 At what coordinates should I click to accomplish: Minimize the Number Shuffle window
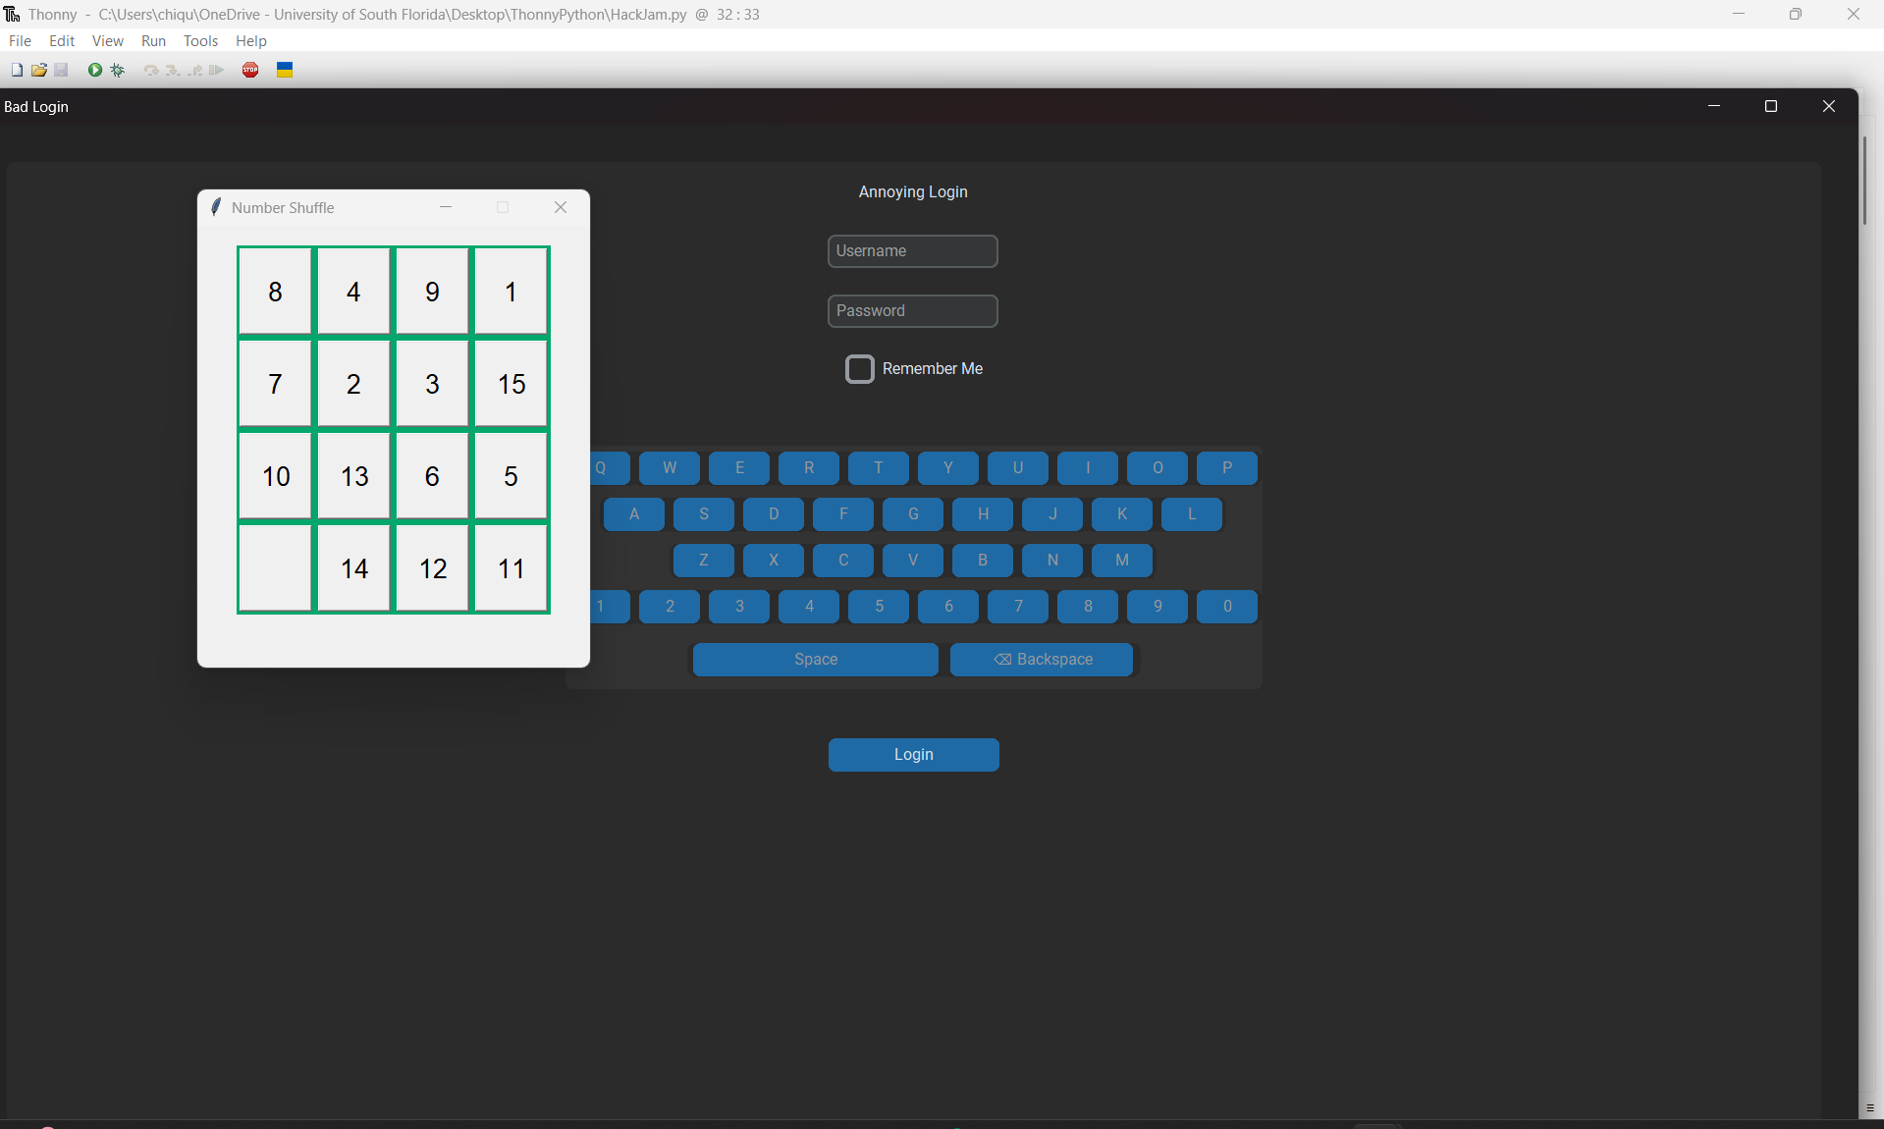(x=446, y=207)
